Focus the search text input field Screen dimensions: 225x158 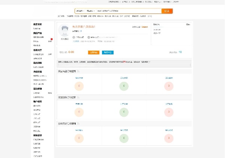pos(129,11)
